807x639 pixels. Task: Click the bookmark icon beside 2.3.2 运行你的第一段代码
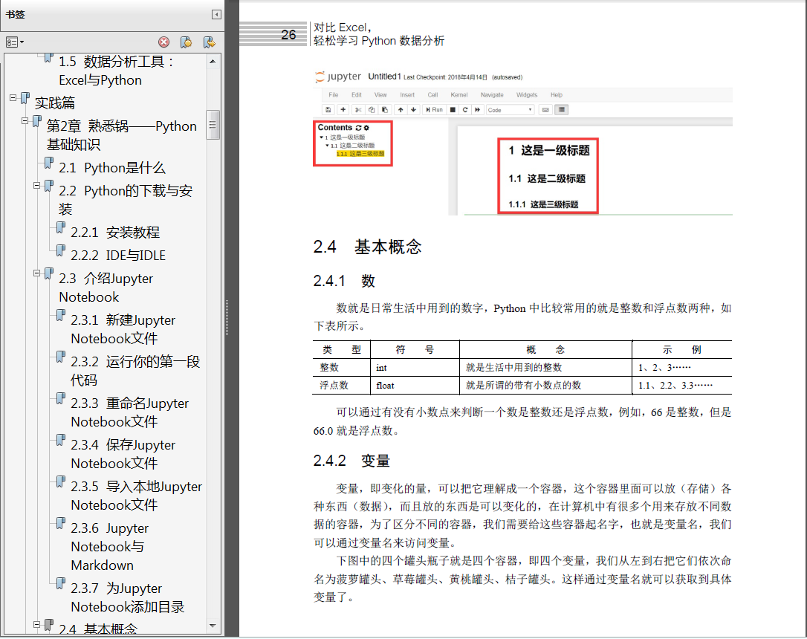(x=61, y=357)
